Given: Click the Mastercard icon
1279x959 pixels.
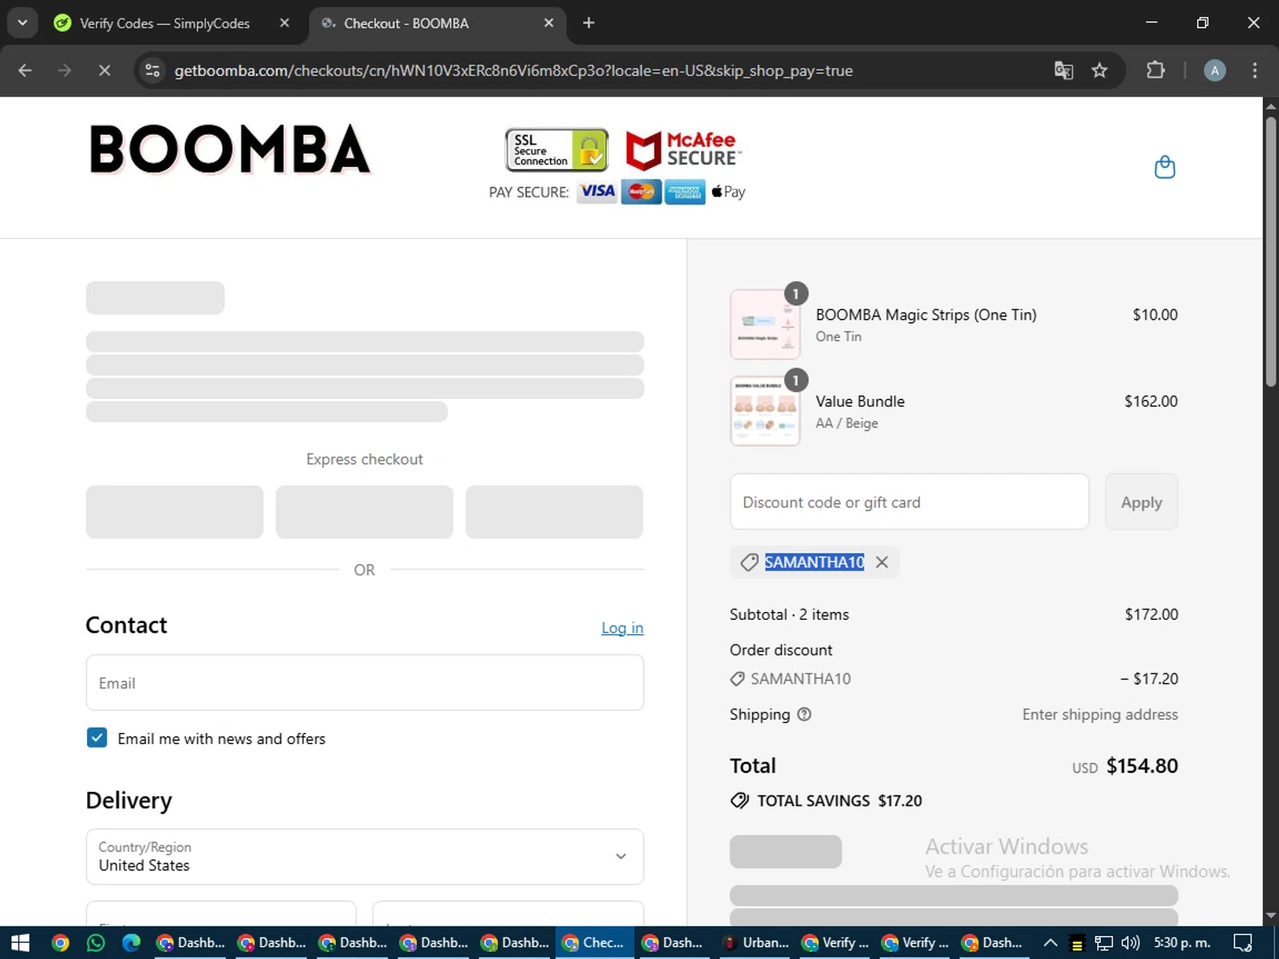Looking at the screenshot, I should pyautogui.click(x=641, y=192).
